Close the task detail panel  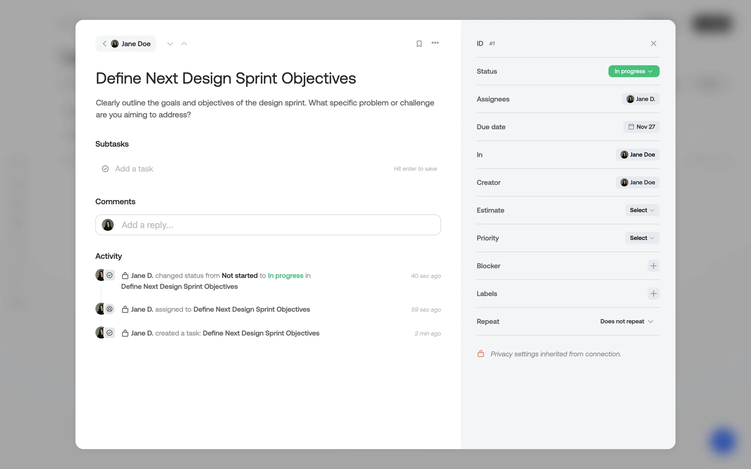point(653,43)
